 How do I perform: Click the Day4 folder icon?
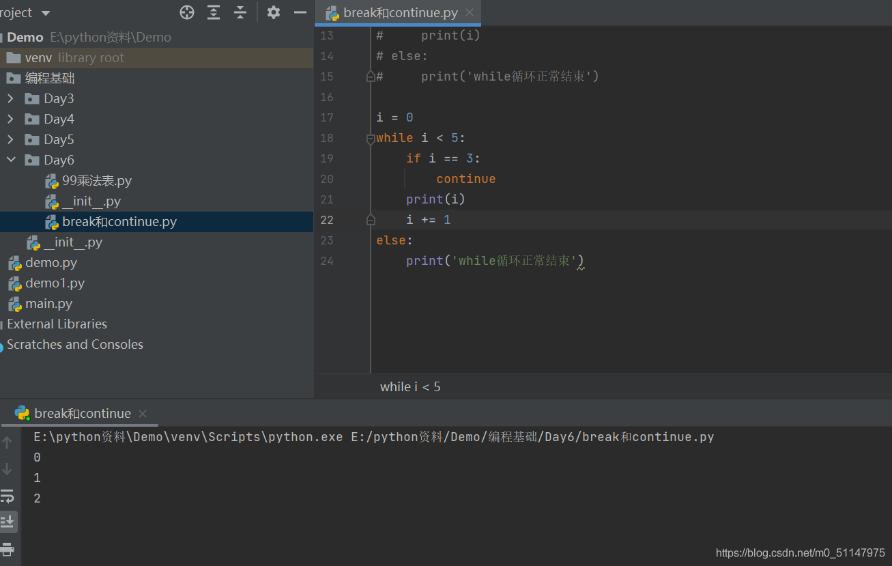tap(32, 119)
